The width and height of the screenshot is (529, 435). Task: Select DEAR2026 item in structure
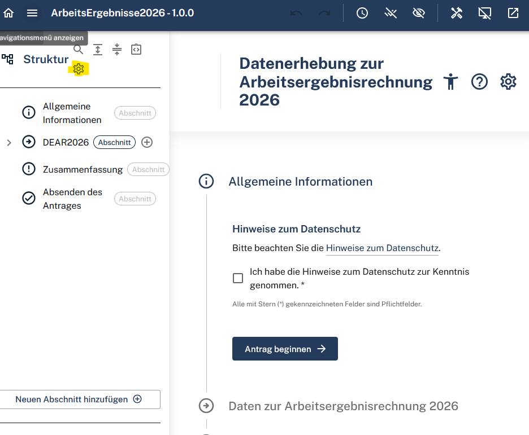(x=66, y=142)
